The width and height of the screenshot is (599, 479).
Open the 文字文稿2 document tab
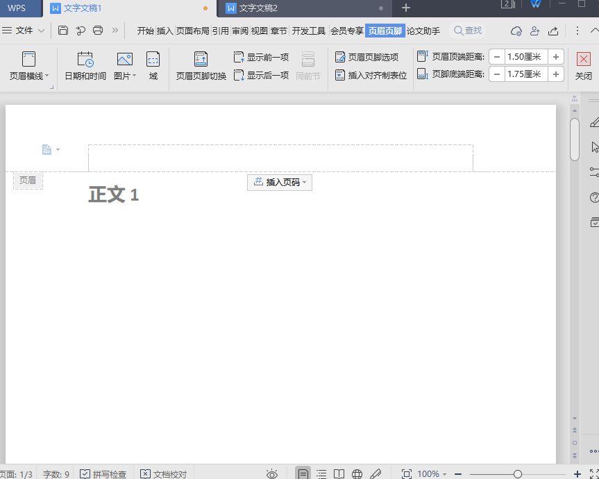point(258,8)
